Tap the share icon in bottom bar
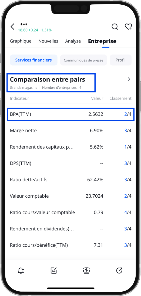Image resolution: width=141 pixels, height=296 pixels. (x=119, y=271)
